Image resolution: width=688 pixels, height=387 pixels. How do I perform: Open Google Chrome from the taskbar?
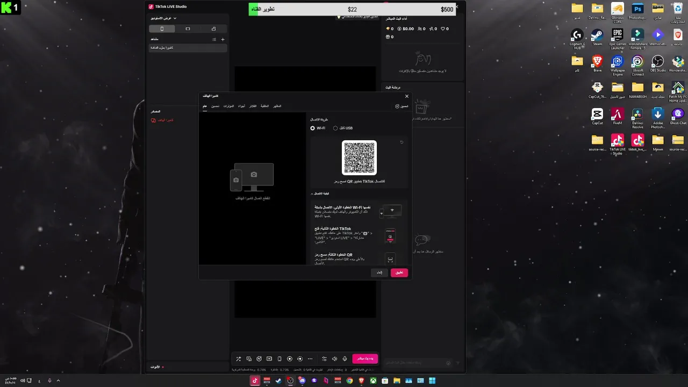point(349,381)
